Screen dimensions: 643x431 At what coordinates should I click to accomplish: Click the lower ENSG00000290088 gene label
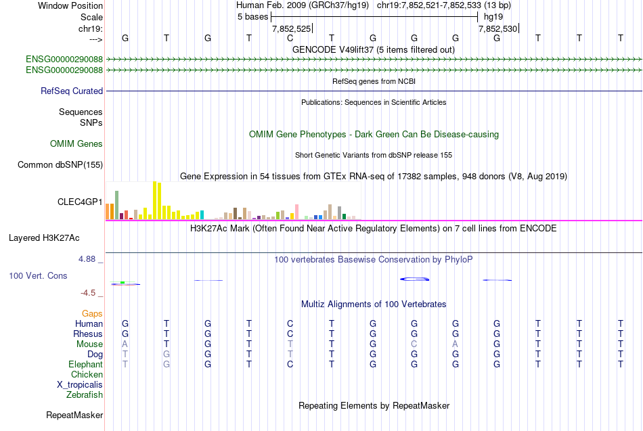pyautogui.click(x=64, y=70)
